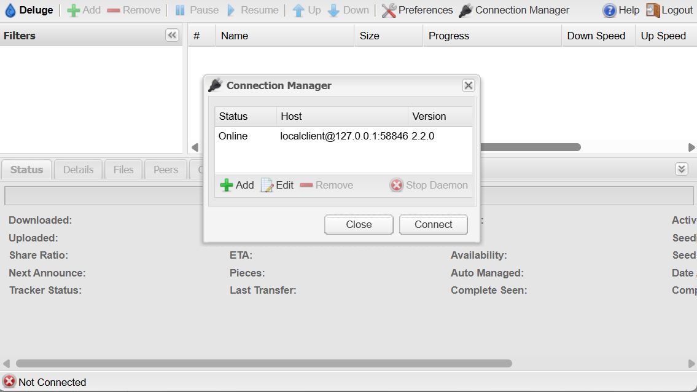Close the Connection Manager dialog via X
This screenshot has height=392, width=697.
[x=468, y=85]
